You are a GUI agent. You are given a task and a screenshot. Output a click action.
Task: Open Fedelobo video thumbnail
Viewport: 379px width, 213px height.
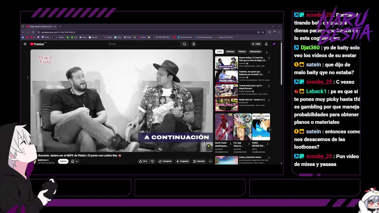227,76
